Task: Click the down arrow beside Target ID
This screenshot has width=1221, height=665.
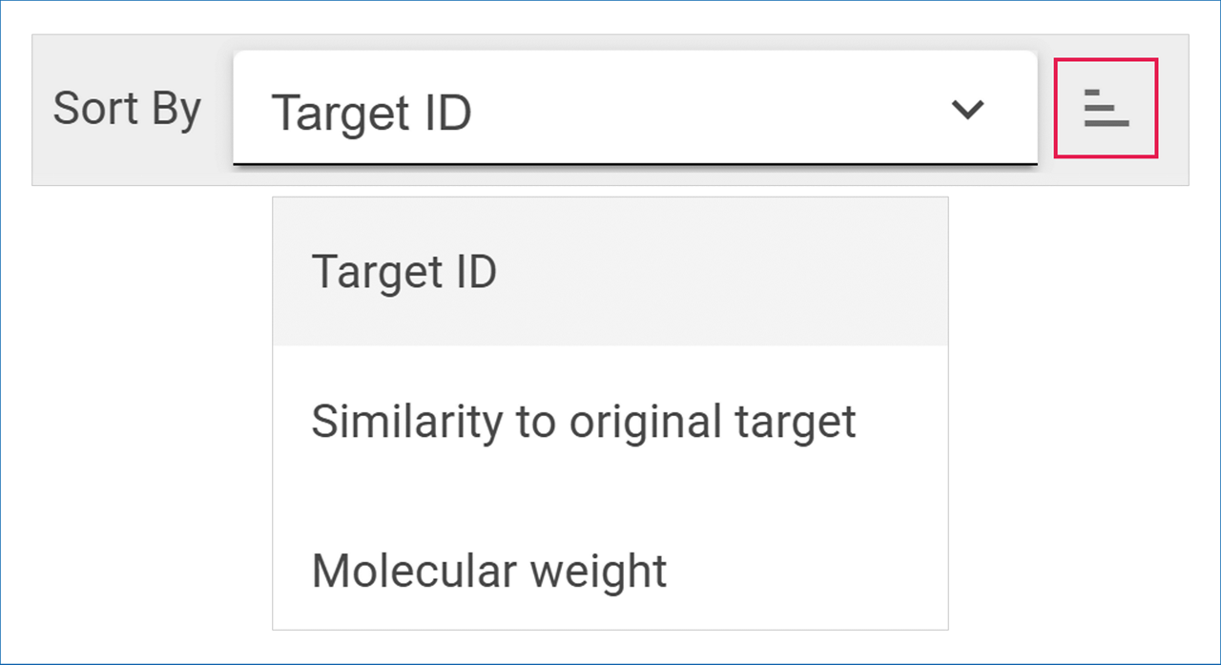Action: coord(967,111)
